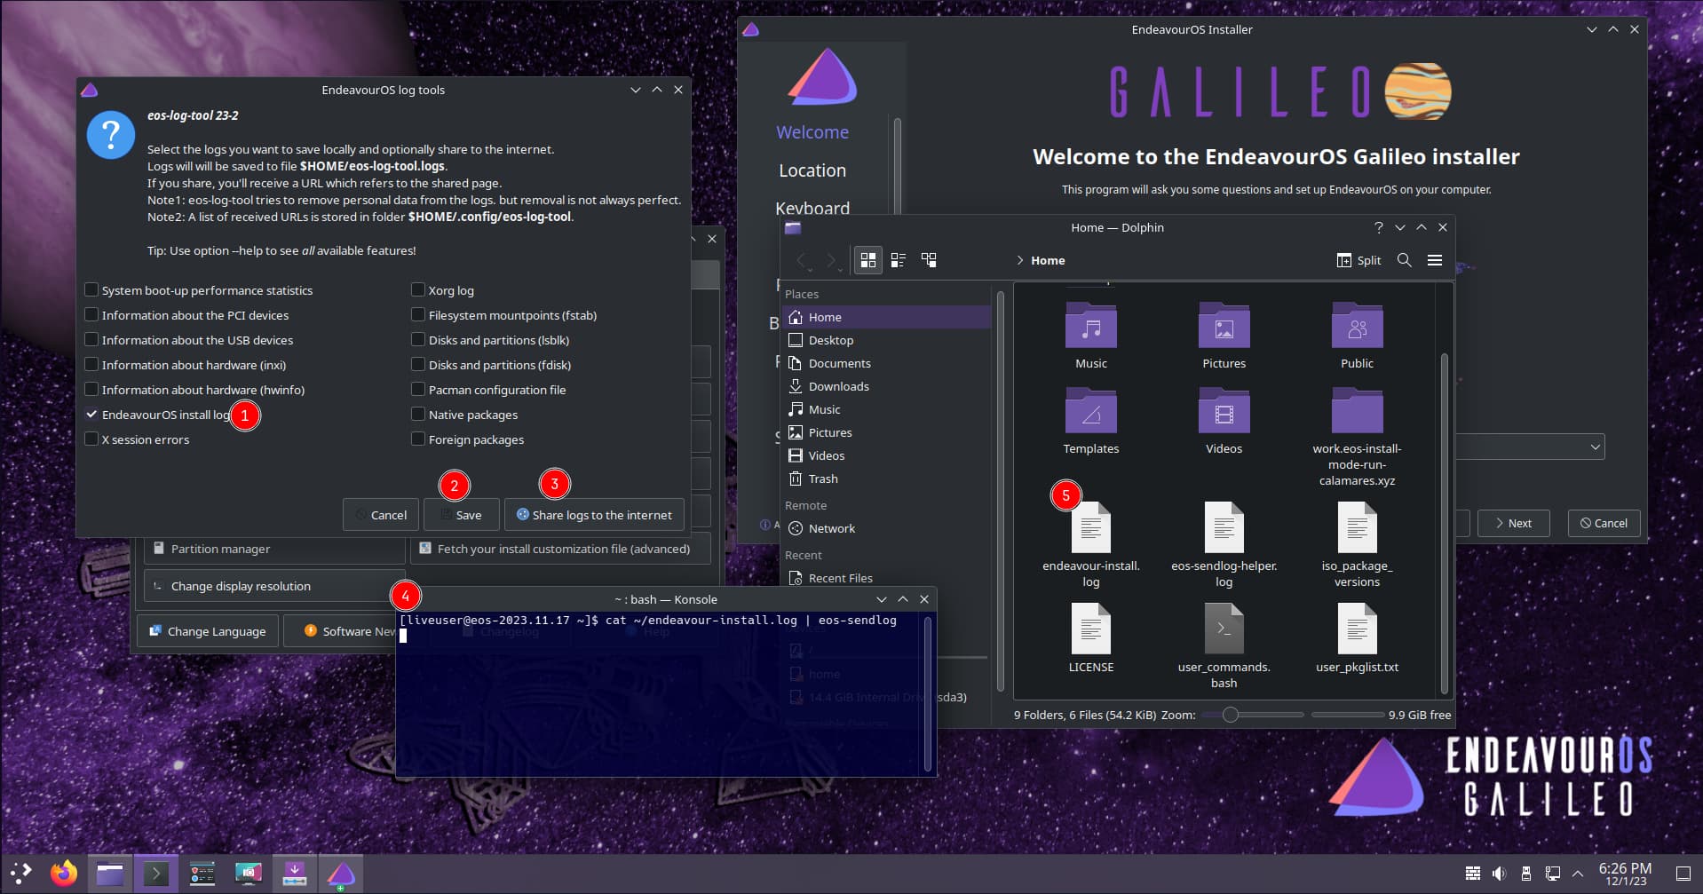Cancel the EndeavourOS Installer

pyautogui.click(x=1604, y=523)
